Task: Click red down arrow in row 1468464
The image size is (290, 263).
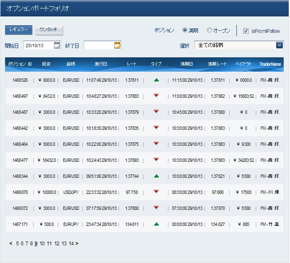Action: (x=156, y=143)
